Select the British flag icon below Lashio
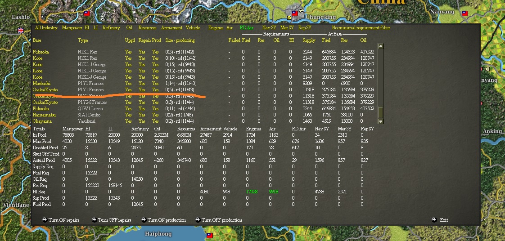Screen dimensions: 505x241 (21, 31)
